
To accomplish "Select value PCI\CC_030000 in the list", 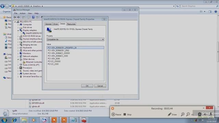I will pyautogui.click(x=54, y=61).
